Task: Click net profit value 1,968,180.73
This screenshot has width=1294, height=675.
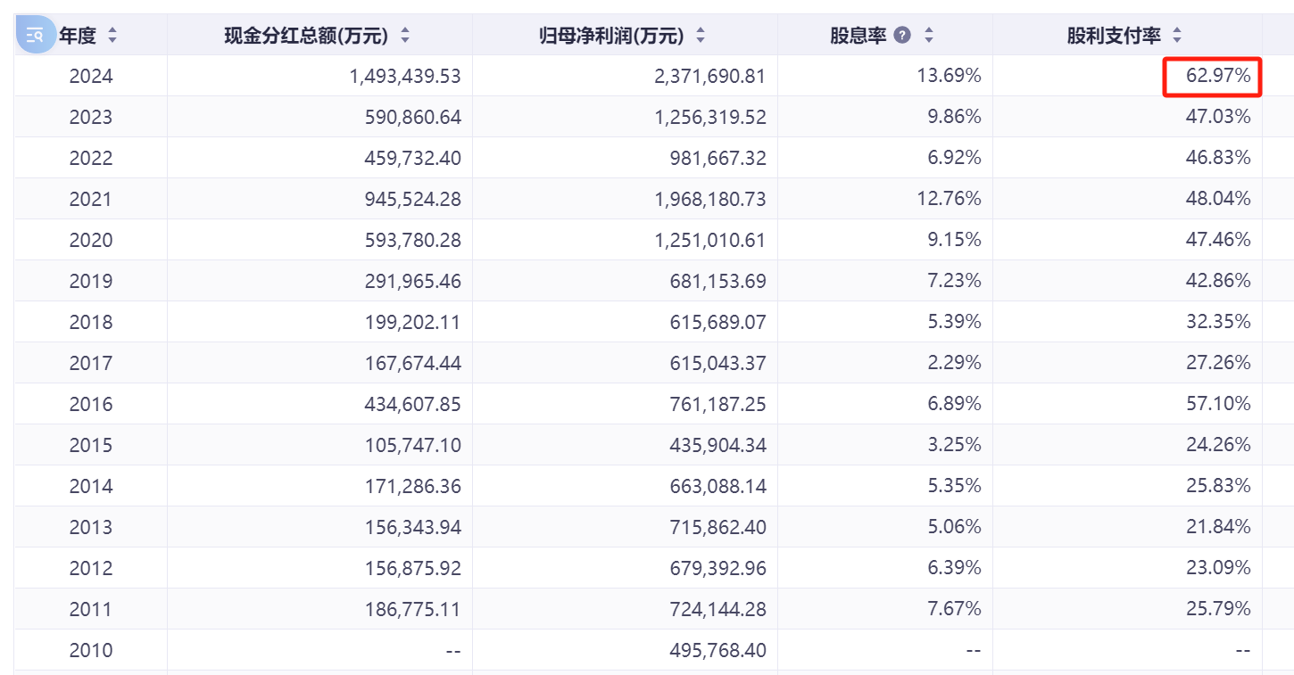Action: point(709,199)
